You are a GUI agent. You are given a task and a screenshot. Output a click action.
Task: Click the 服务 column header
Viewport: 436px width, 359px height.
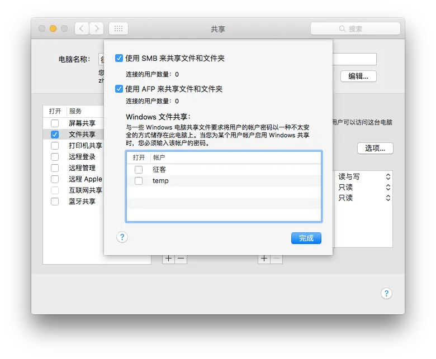point(75,111)
